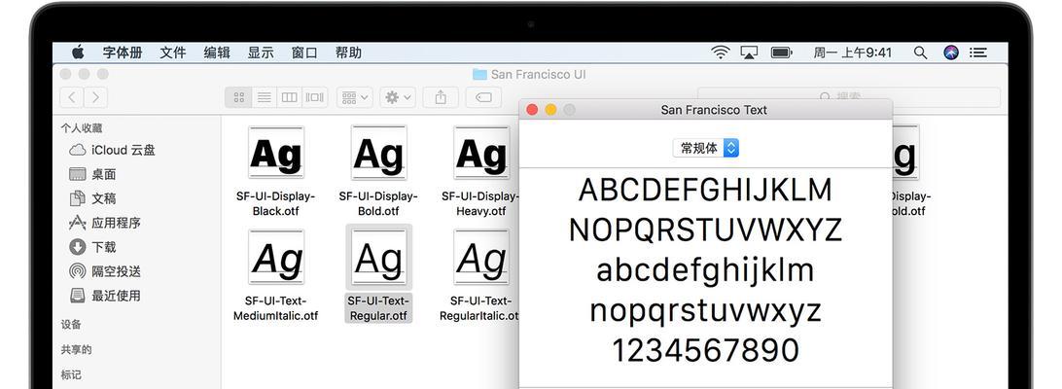Image resolution: width=1062 pixels, height=389 pixels.
Task: Click the 个人收藏 sidebar heading
Action: click(82, 127)
